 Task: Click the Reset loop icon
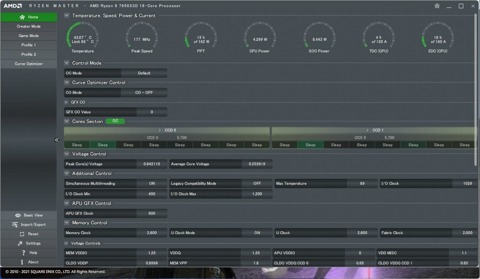tap(22, 234)
